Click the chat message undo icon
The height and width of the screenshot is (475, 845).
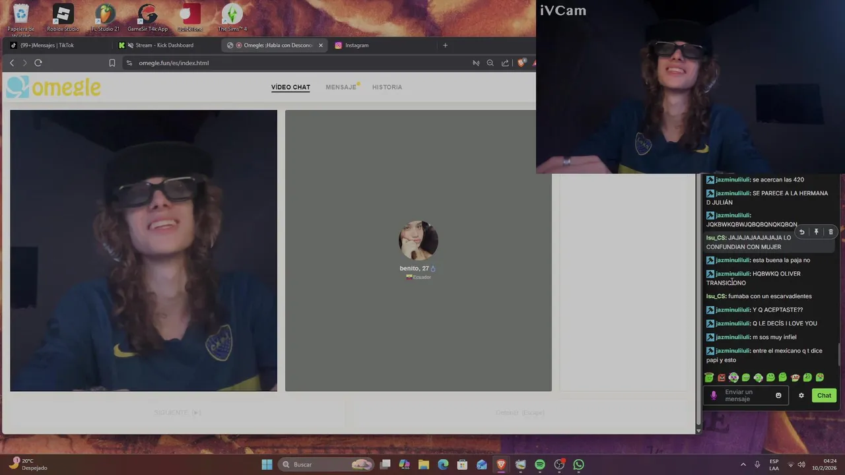click(x=801, y=232)
